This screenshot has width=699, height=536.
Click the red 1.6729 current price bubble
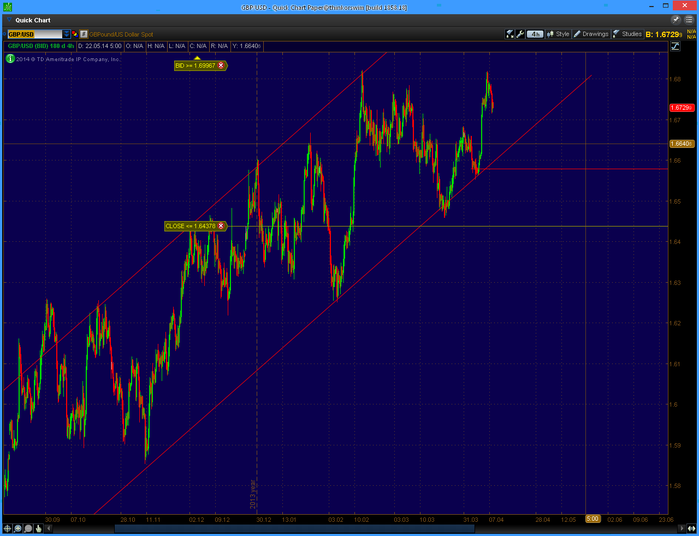click(x=682, y=108)
